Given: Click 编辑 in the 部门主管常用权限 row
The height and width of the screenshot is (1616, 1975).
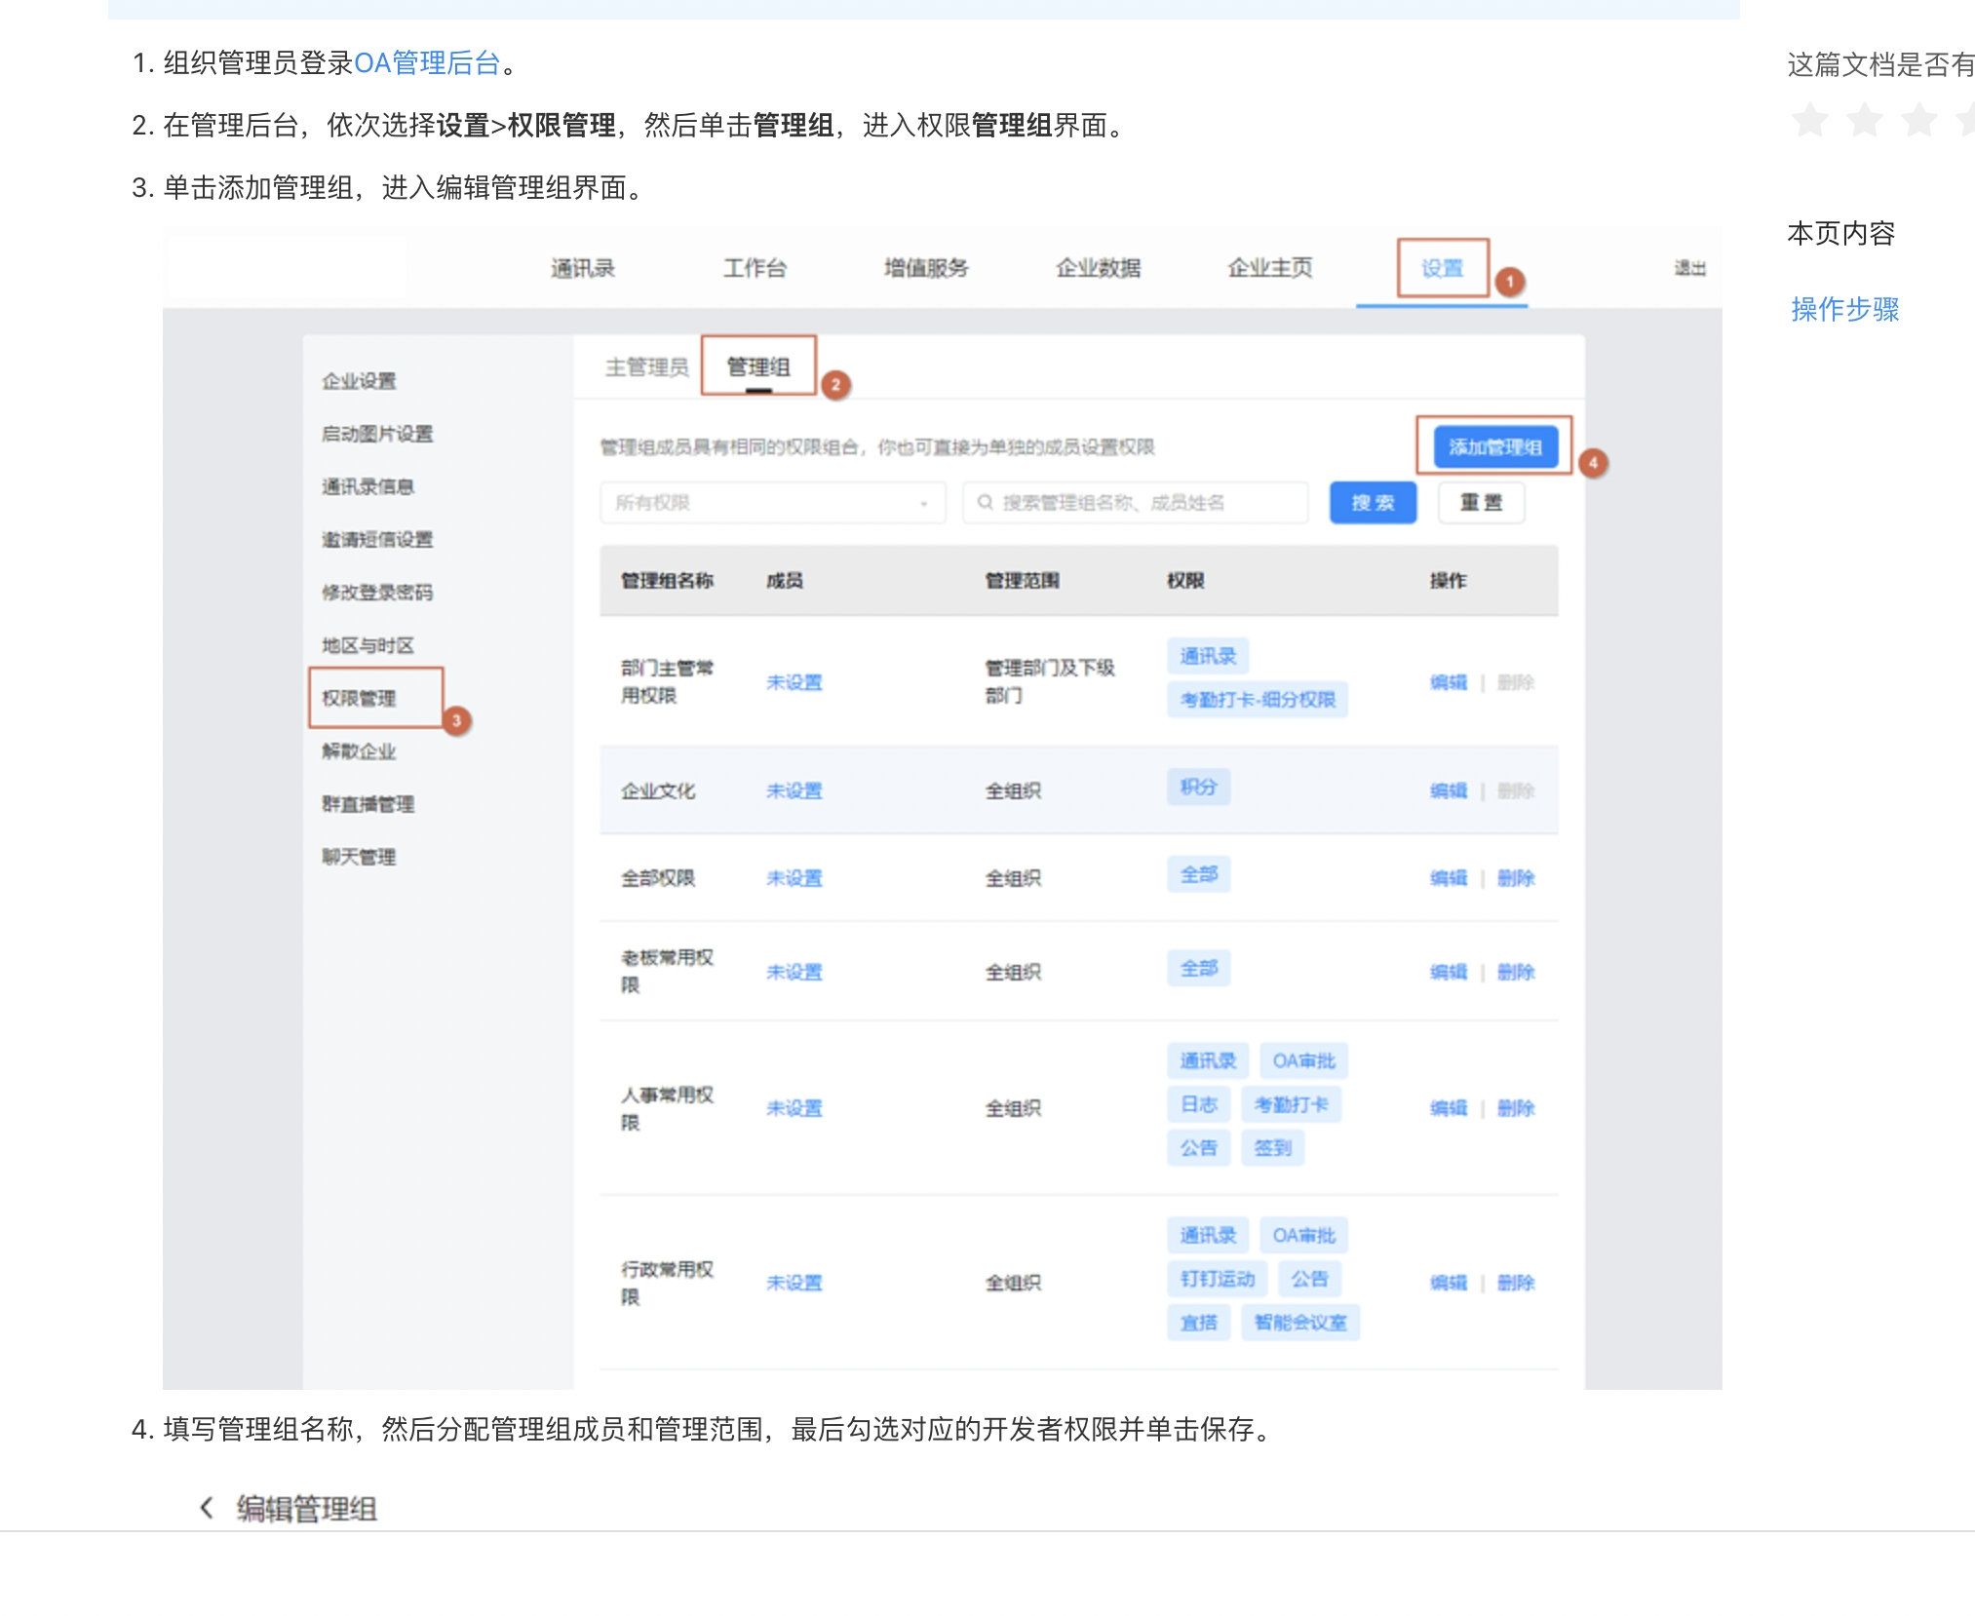Looking at the screenshot, I should point(1448,682).
